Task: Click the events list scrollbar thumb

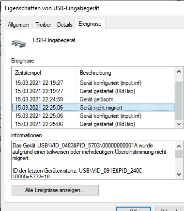Action: click(179, 100)
